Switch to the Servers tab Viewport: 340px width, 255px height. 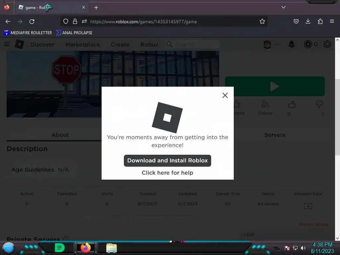275,135
